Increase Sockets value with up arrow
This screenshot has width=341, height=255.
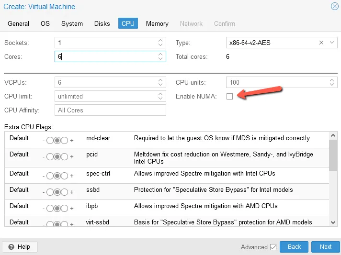point(160,40)
